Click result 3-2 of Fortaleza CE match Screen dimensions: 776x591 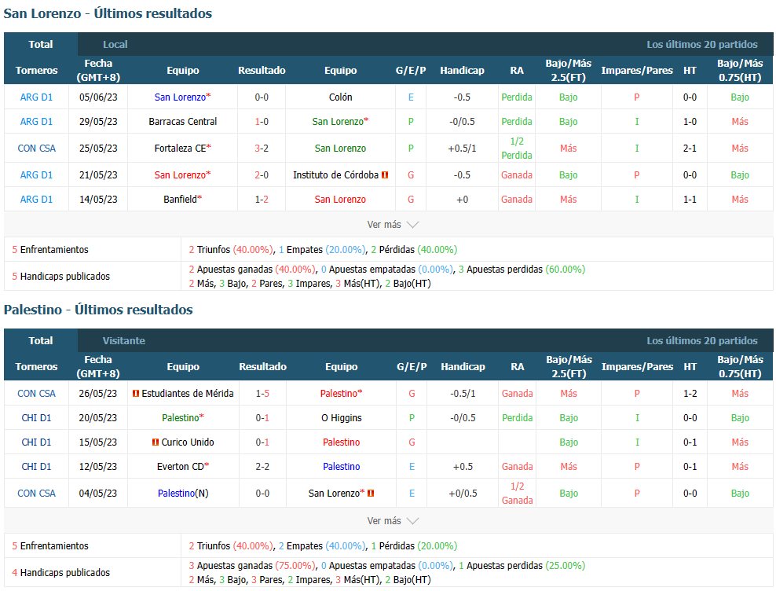262,148
